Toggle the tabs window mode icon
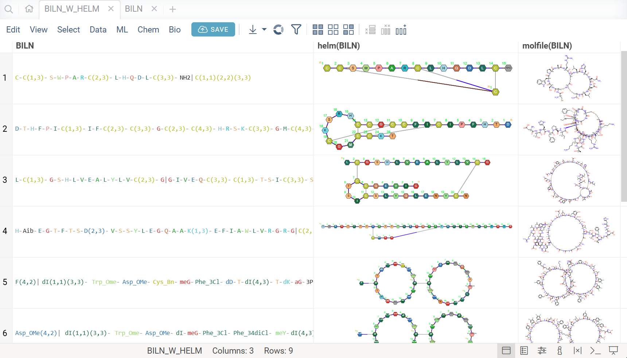 (x=506, y=351)
